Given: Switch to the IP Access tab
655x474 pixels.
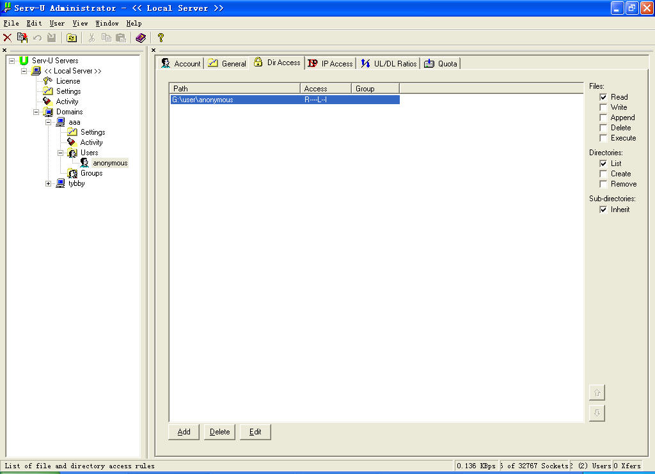Looking at the screenshot, I should tap(330, 63).
